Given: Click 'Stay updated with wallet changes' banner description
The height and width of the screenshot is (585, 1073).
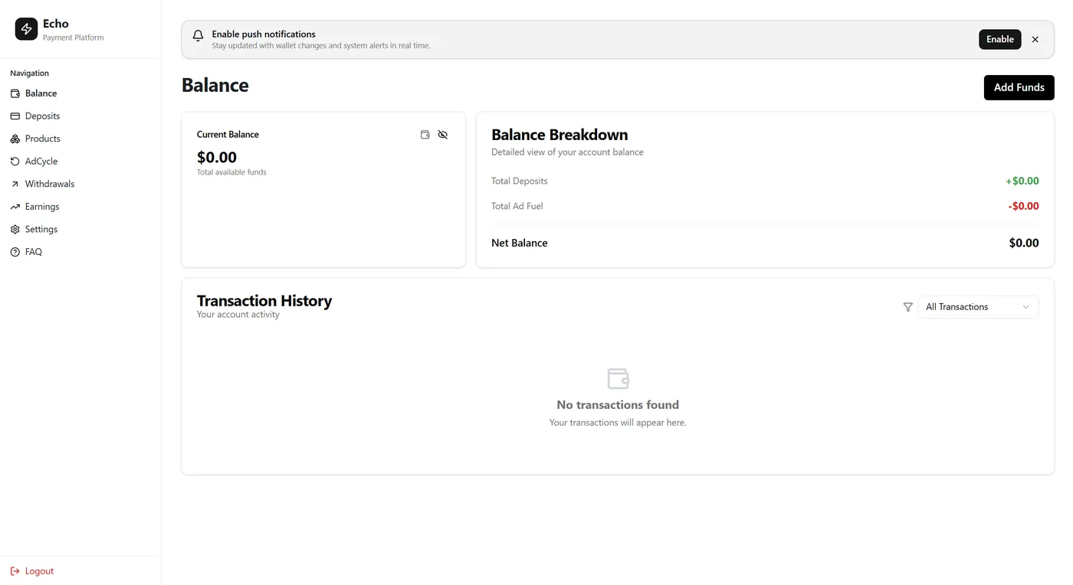Looking at the screenshot, I should pyautogui.click(x=321, y=46).
